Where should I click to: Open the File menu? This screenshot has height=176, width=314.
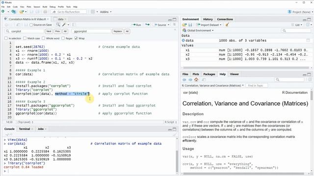(x=3, y=7)
